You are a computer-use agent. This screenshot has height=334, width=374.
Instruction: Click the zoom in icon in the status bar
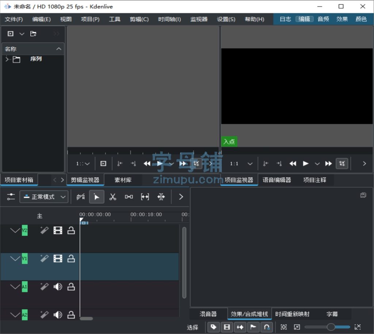(x=358, y=327)
